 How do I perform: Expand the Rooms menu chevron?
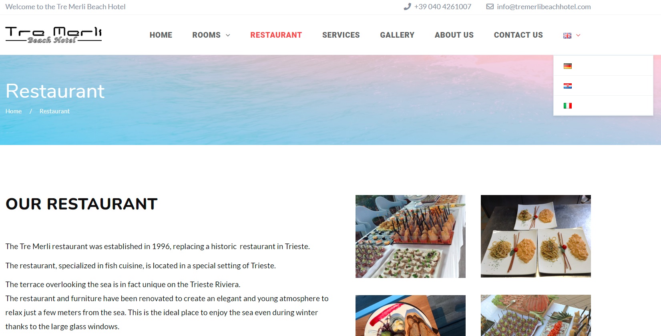point(228,35)
